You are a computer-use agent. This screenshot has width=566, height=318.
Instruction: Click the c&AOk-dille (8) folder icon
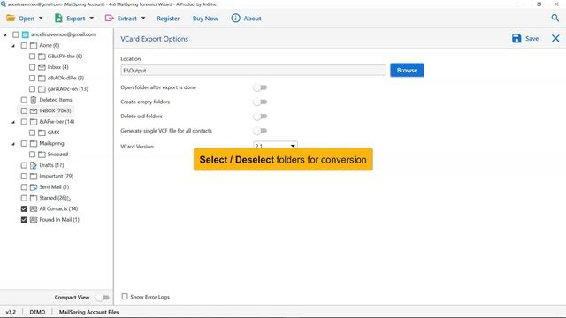(42, 79)
